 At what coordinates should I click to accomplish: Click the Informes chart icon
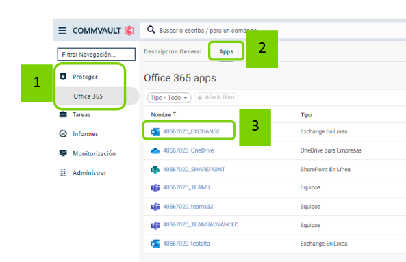[x=63, y=133]
